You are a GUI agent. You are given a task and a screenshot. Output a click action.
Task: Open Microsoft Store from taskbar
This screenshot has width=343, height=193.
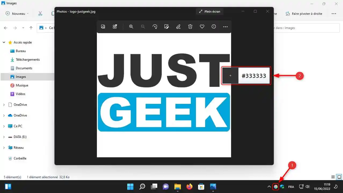tap(201, 187)
